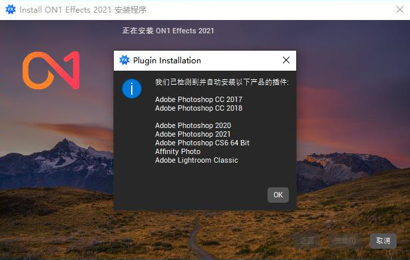
Task: Click the blue information icon
Action: (x=132, y=89)
